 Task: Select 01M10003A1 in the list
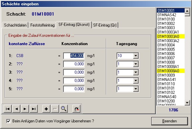171,32
